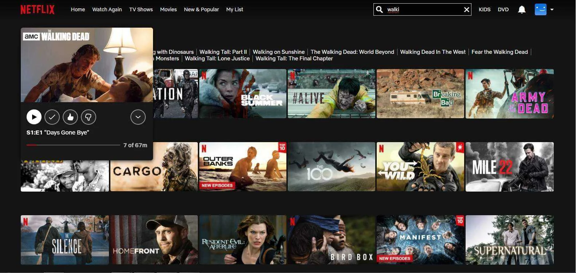Image resolution: width=576 pixels, height=273 pixels.
Task: Focus the search field containing walki
Action: point(423,10)
